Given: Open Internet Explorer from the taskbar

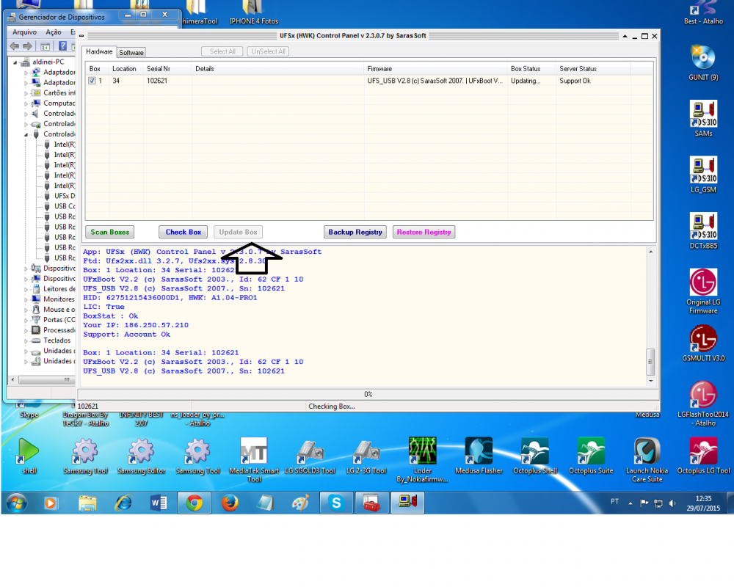Looking at the screenshot, I should 123,503.
